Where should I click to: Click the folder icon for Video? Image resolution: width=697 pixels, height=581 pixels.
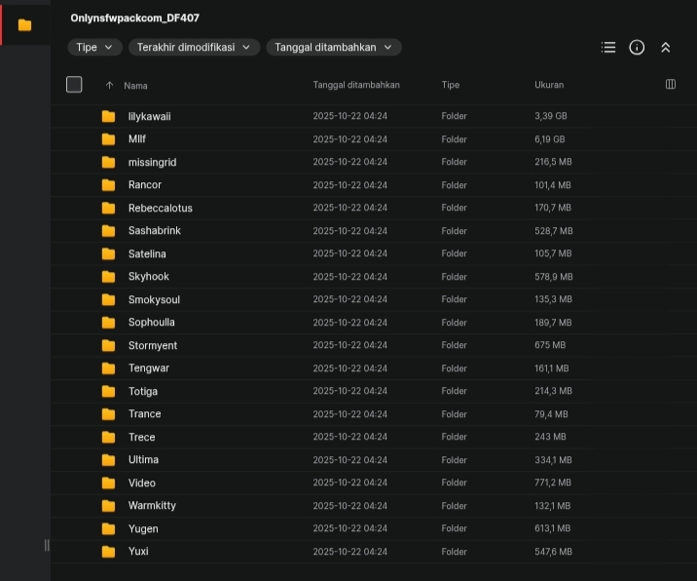click(x=108, y=483)
